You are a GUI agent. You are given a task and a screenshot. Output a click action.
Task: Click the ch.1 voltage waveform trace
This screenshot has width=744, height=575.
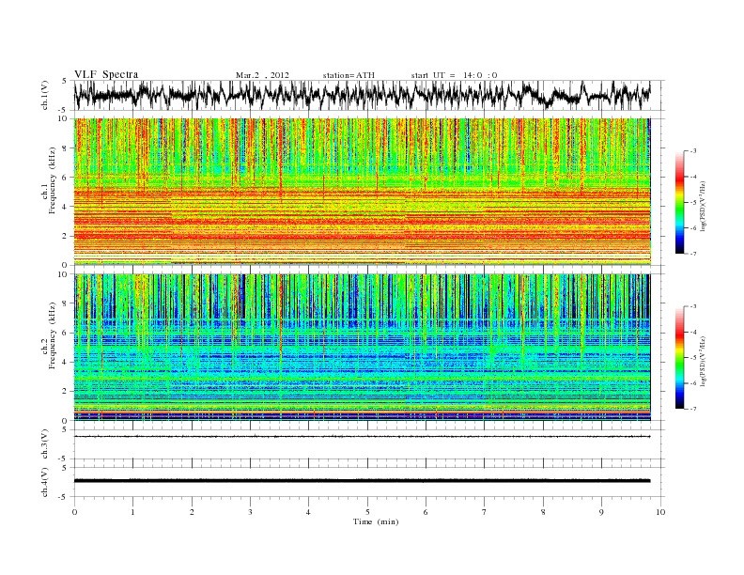click(362, 95)
